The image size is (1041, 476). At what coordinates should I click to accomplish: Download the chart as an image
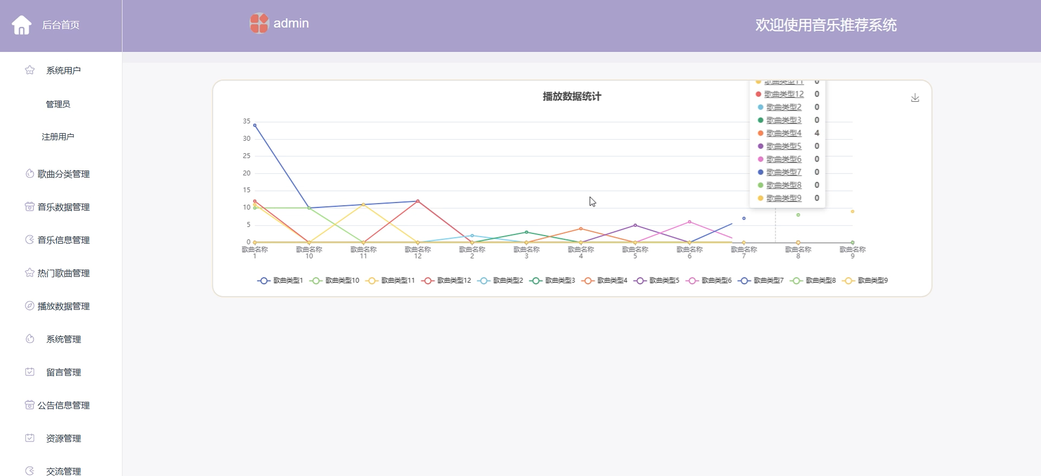(x=915, y=98)
